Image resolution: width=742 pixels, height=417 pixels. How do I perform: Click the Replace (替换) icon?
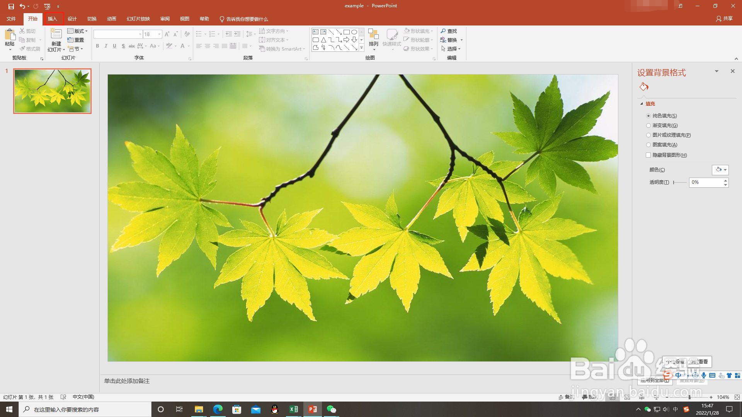pyautogui.click(x=444, y=40)
